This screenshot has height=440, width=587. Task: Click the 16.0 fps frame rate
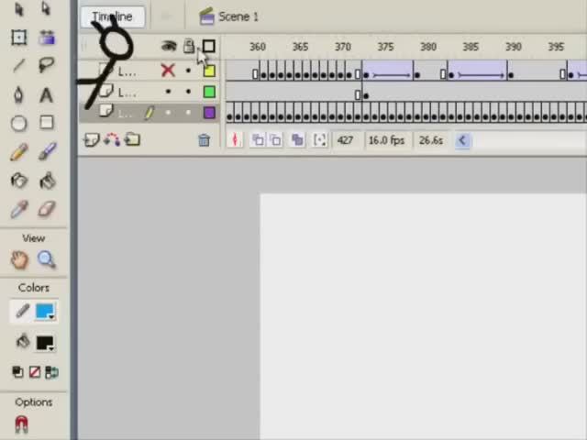(x=387, y=140)
